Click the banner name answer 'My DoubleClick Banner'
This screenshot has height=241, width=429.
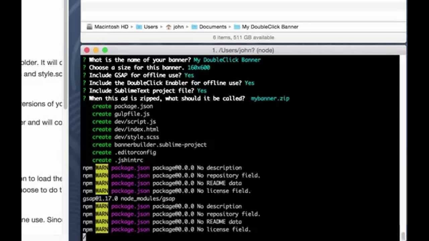pos(227,60)
